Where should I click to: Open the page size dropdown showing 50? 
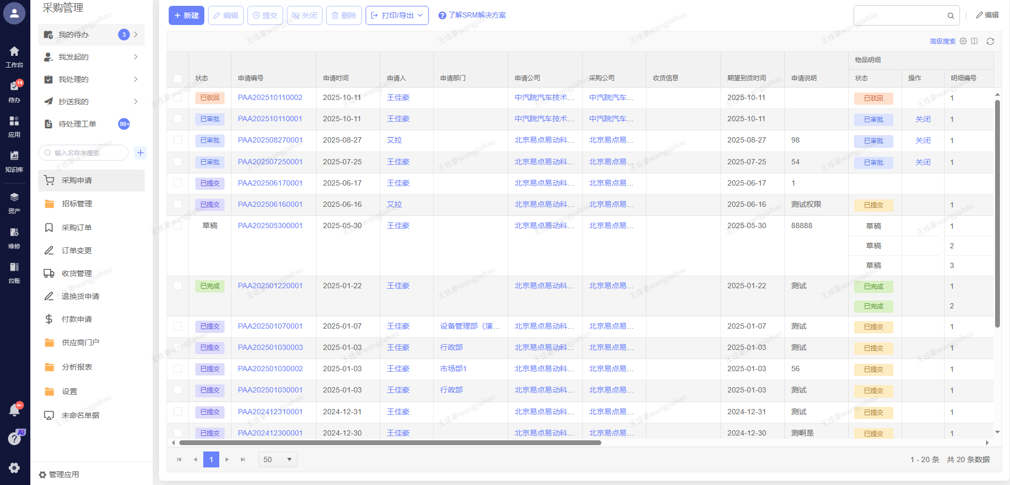278,459
